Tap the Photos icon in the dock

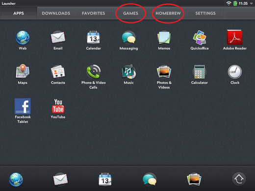[x=194, y=179]
